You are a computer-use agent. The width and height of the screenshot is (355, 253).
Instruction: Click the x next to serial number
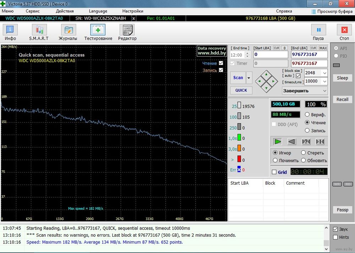pyautogui.click(x=133, y=18)
